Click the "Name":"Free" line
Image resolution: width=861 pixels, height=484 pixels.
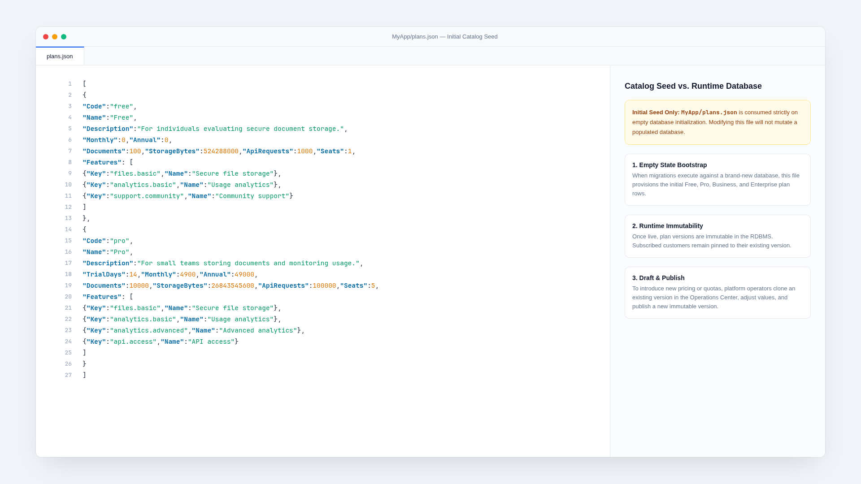tap(110, 117)
